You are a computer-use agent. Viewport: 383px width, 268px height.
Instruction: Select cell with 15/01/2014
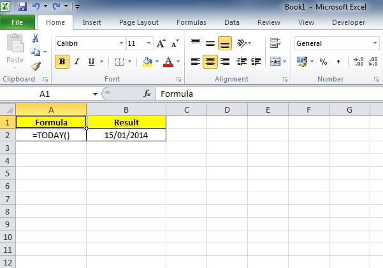coord(126,135)
